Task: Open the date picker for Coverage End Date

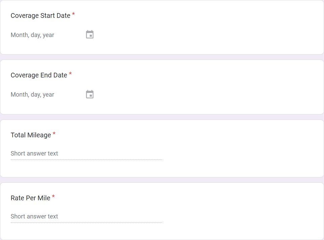Action: coord(89,94)
